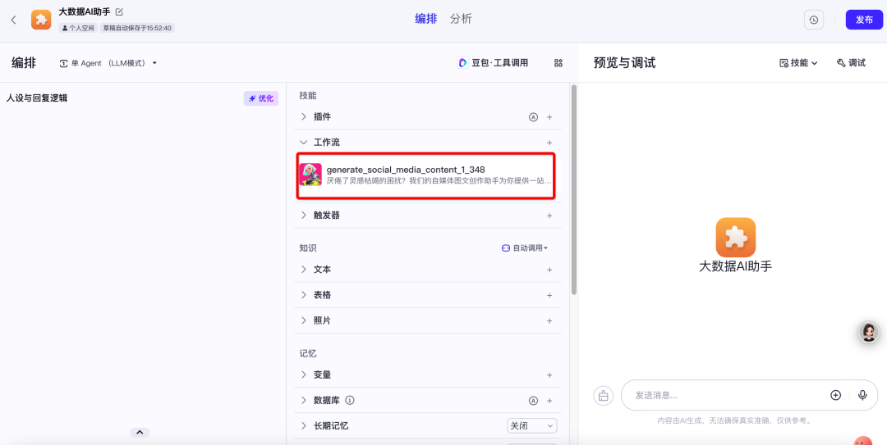The image size is (887, 445).
Task: Add table knowledge with 表格 plus icon
Action: [x=549, y=295]
